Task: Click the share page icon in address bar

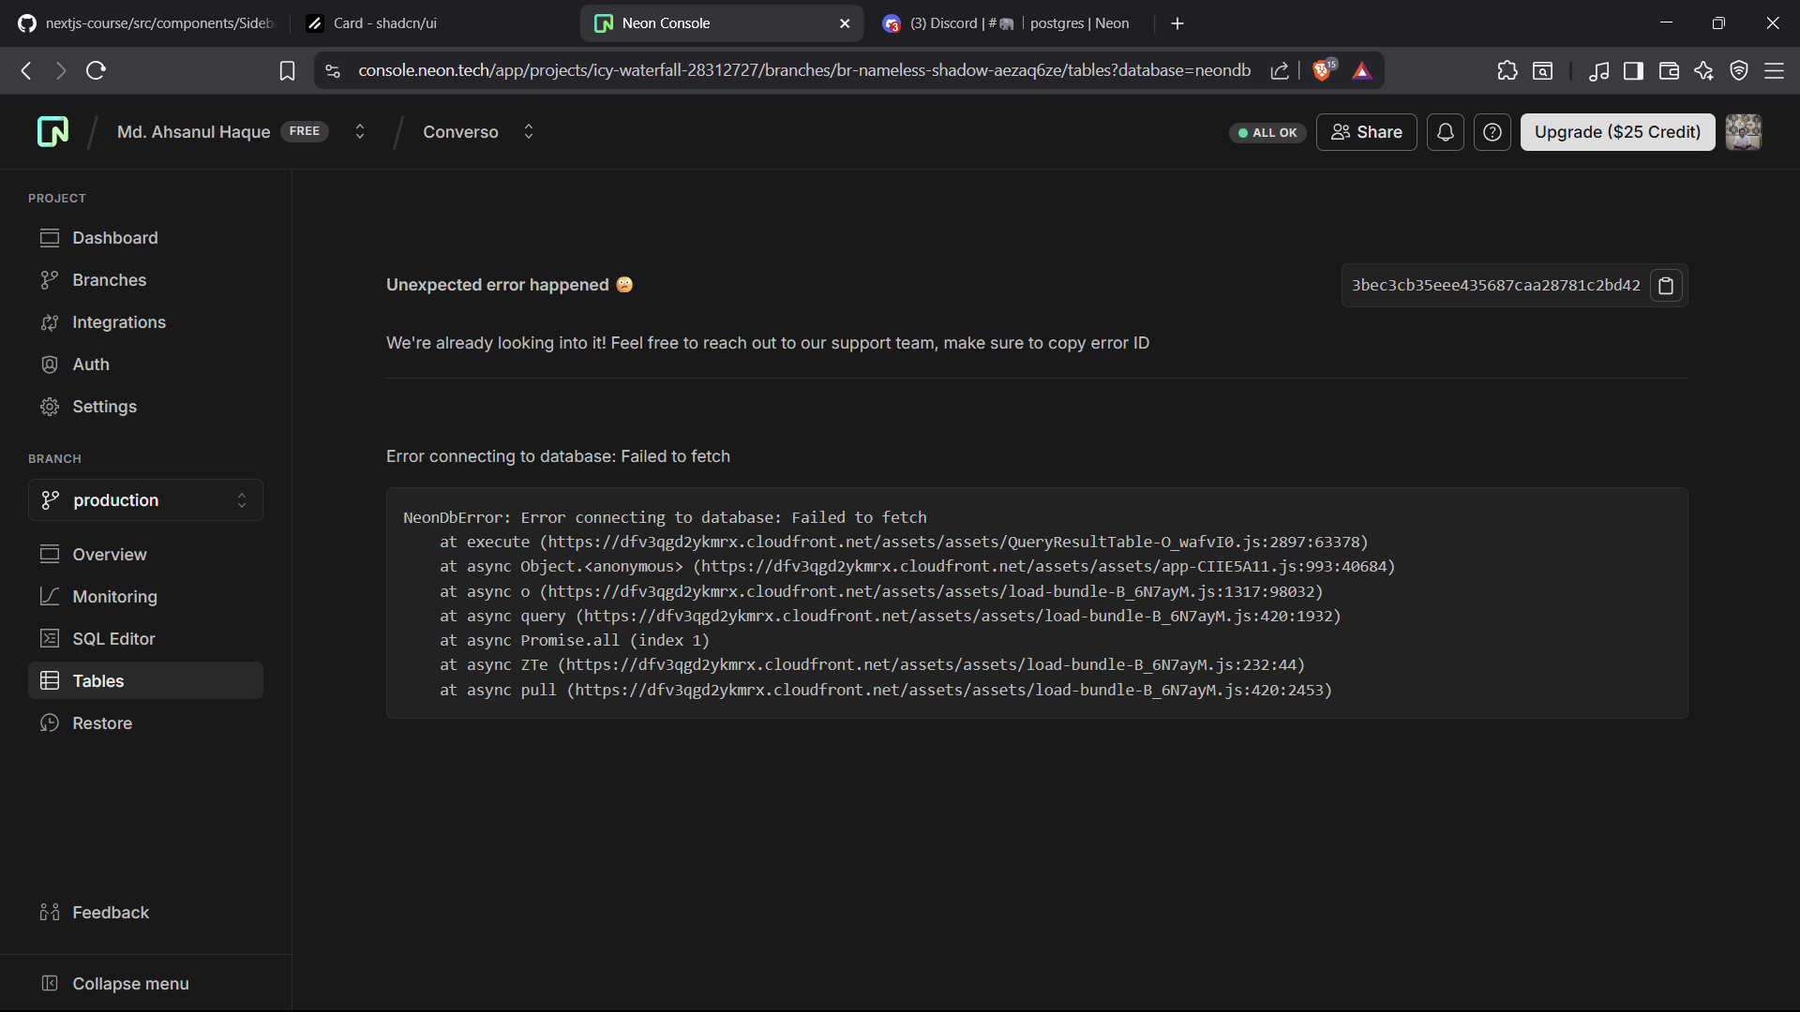Action: coord(1280,70)
